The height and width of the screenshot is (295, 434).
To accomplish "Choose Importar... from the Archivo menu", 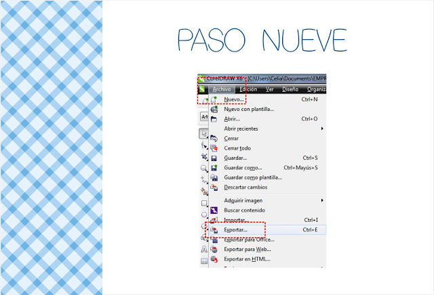I will click(x=268, y=220).
